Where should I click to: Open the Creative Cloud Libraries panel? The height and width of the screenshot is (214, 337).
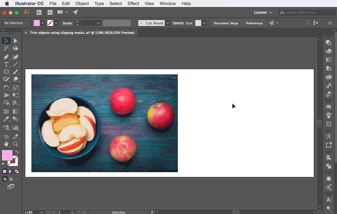(x=329, y=77)
